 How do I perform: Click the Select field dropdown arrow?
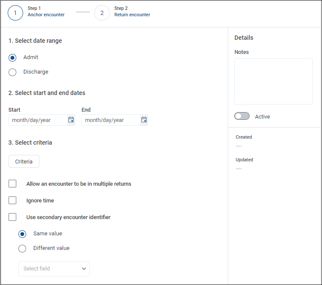click(83, 269)
